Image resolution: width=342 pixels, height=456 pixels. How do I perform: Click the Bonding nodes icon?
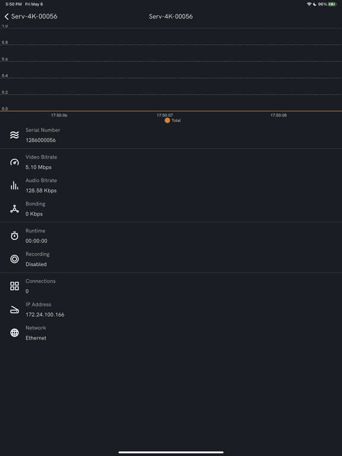(x=14, y=209)
